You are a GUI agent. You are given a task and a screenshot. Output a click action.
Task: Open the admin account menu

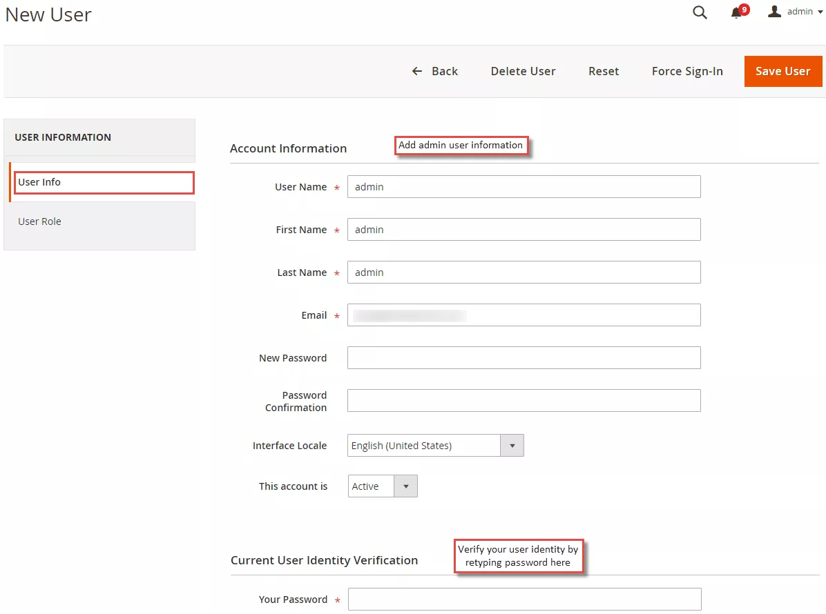coord(796,12)
